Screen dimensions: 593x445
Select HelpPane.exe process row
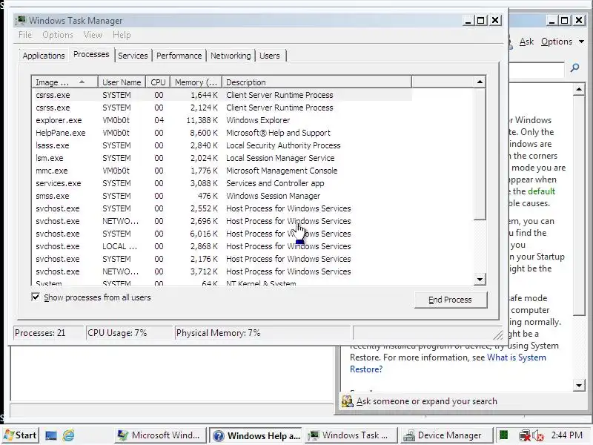(x=222, y=133)
